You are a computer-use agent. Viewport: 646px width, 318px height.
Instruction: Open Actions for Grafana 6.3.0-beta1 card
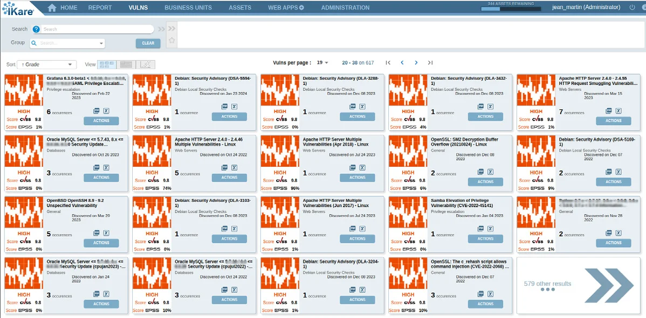coord(101,121)
